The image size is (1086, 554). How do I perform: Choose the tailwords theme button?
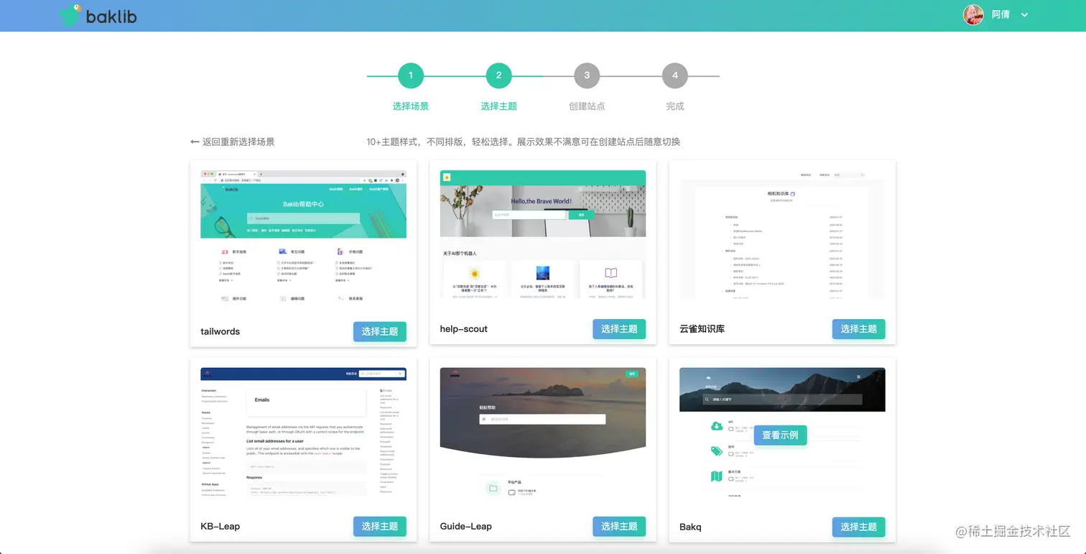pos(380,331)
